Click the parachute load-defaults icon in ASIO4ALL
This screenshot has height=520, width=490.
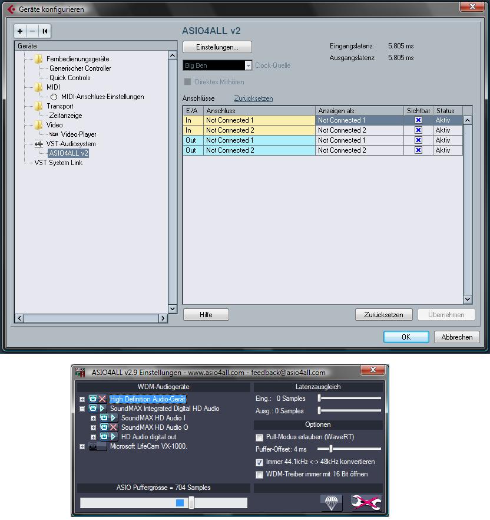[x=332, y=502]
